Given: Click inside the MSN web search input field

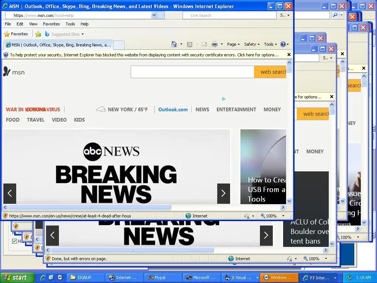Looking at the screenshot, I should point(192,72).
